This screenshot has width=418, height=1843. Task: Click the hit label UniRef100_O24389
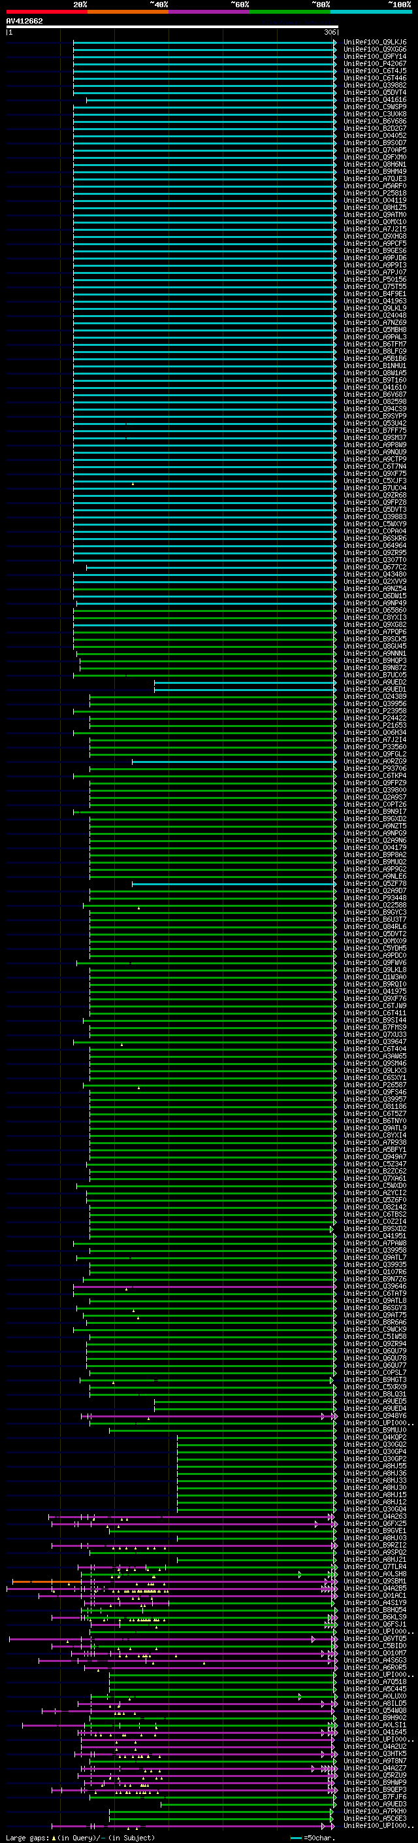pyautogui.click(x=375, y=696)
